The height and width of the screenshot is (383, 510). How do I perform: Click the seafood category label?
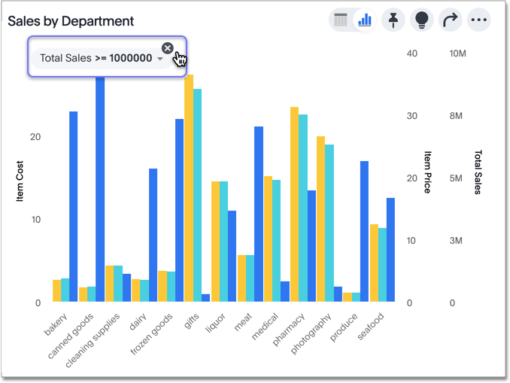372,326
